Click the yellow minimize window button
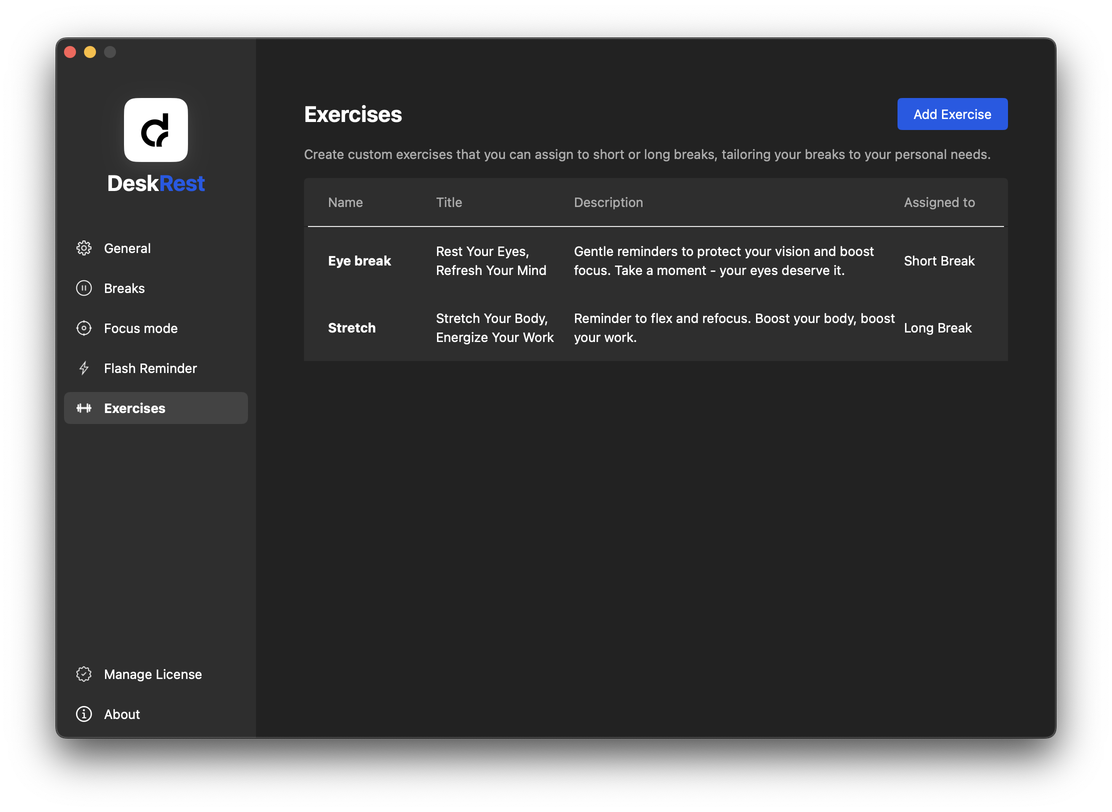Image resolution: width=1112 pixels, height=812 pixels. tap(90, 52)
